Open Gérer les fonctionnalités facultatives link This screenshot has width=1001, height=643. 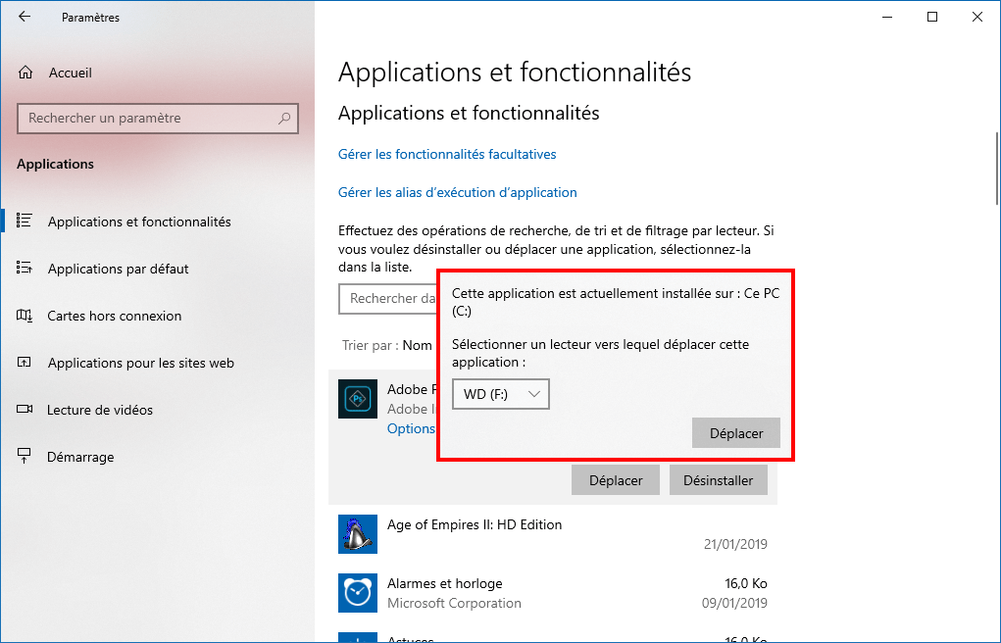447,154
